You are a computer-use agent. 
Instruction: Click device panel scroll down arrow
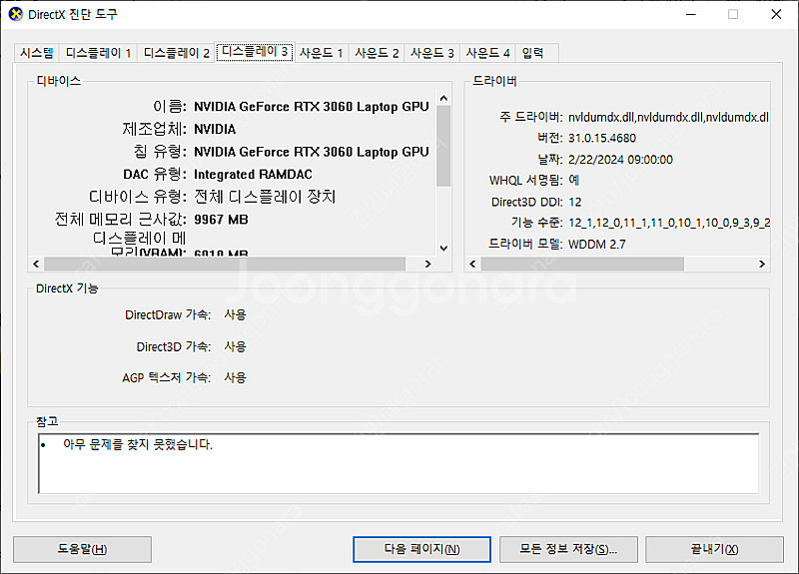tap(443, 248)
